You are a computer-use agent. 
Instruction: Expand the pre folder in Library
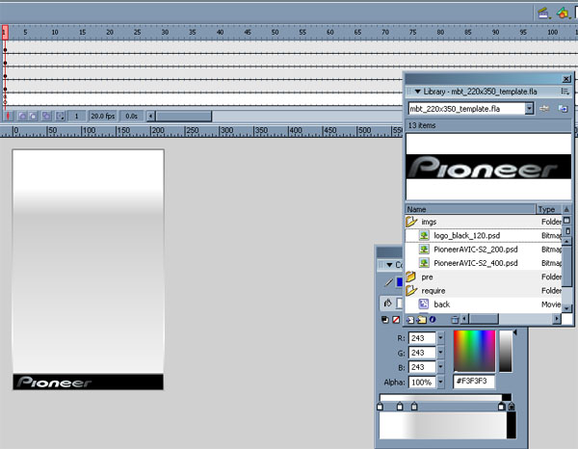(x=410, y=277)
